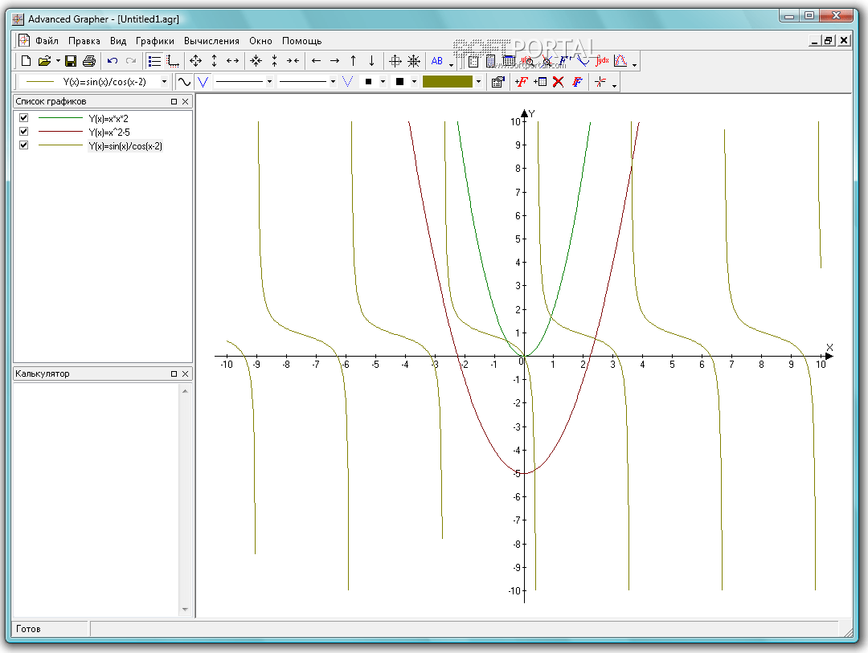Select the blue V points drawing style
868x653 pixels.
point(203,82)
